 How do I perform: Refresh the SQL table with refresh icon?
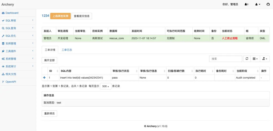coord(247,59)
